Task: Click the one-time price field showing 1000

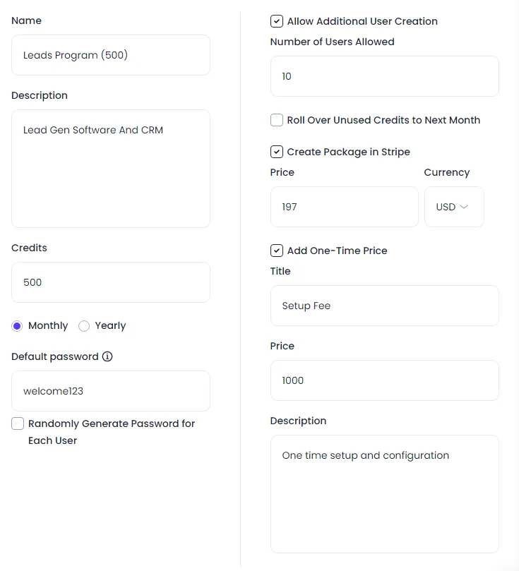Action: click(x=385, y=380)
